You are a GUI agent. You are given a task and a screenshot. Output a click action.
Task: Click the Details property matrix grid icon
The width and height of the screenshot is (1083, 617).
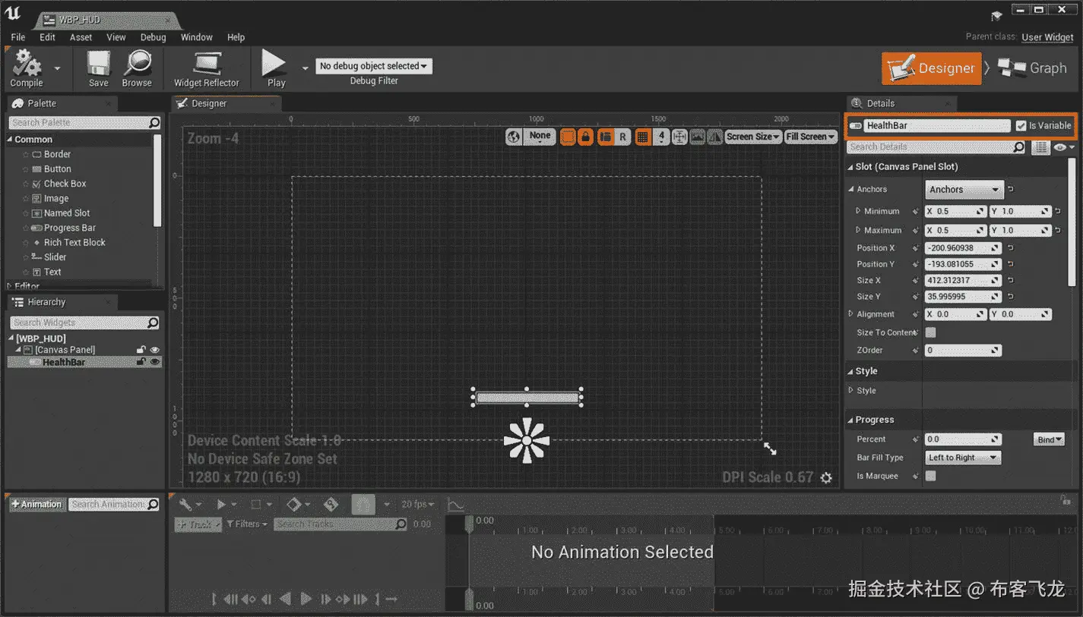pos(1040,147)
